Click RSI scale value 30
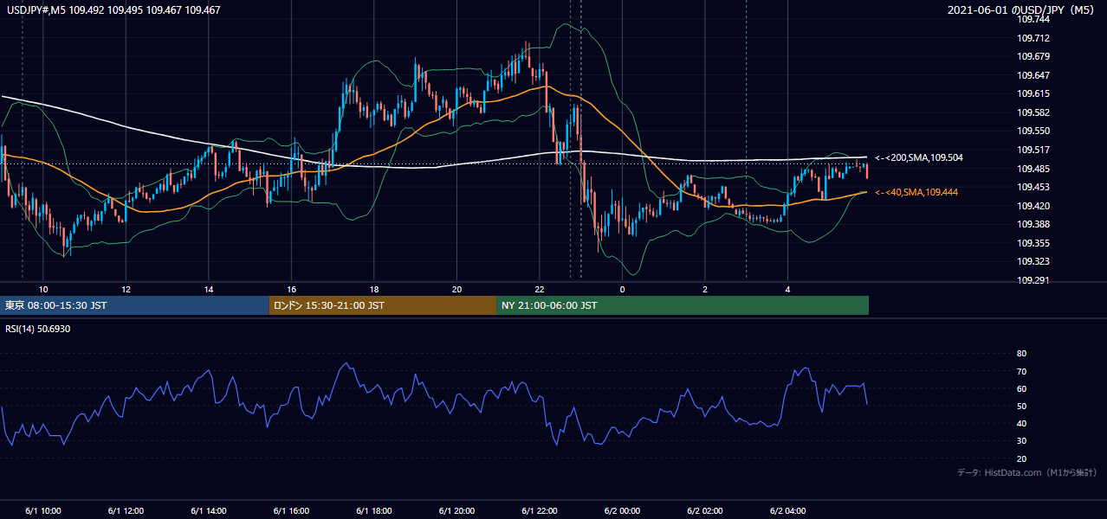This screenshot has width=1107, height=519. click(1021, 440)
